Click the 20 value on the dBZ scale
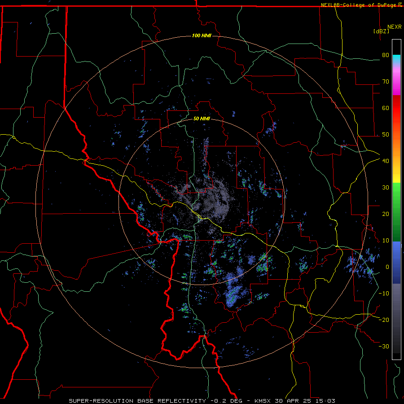 386,214
